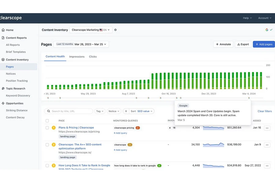275x183 pixels.
Task: Click the C- grade badge for clearscope pricing
Action: 138,128
